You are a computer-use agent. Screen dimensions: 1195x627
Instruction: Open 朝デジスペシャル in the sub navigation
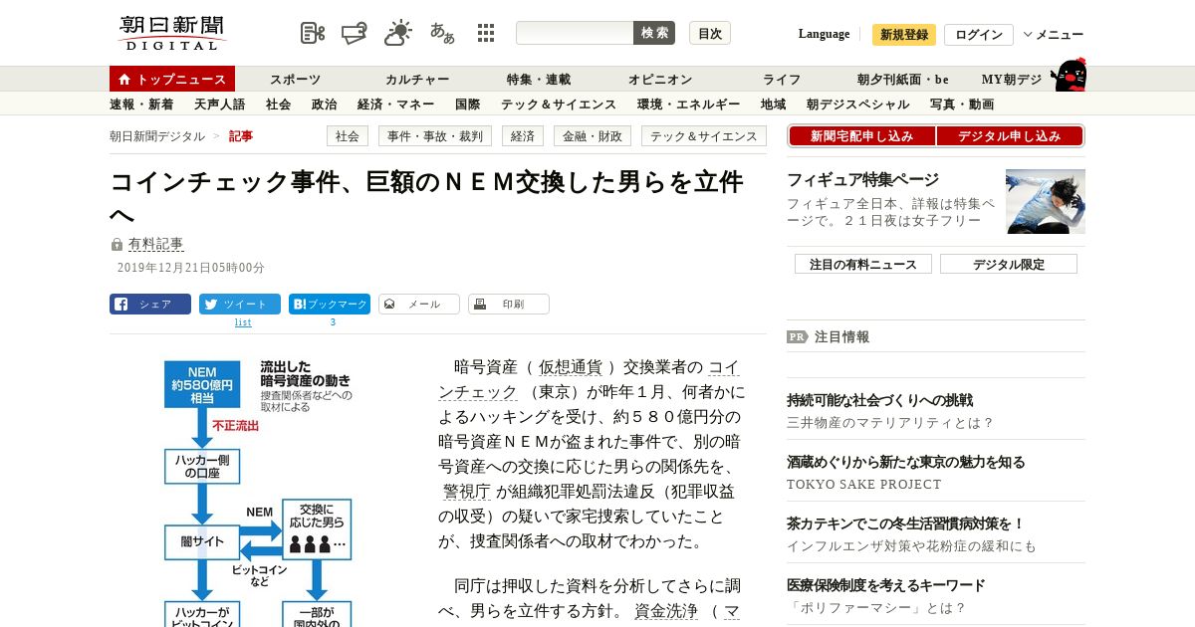pyautogui.click(x=858, y=104)
